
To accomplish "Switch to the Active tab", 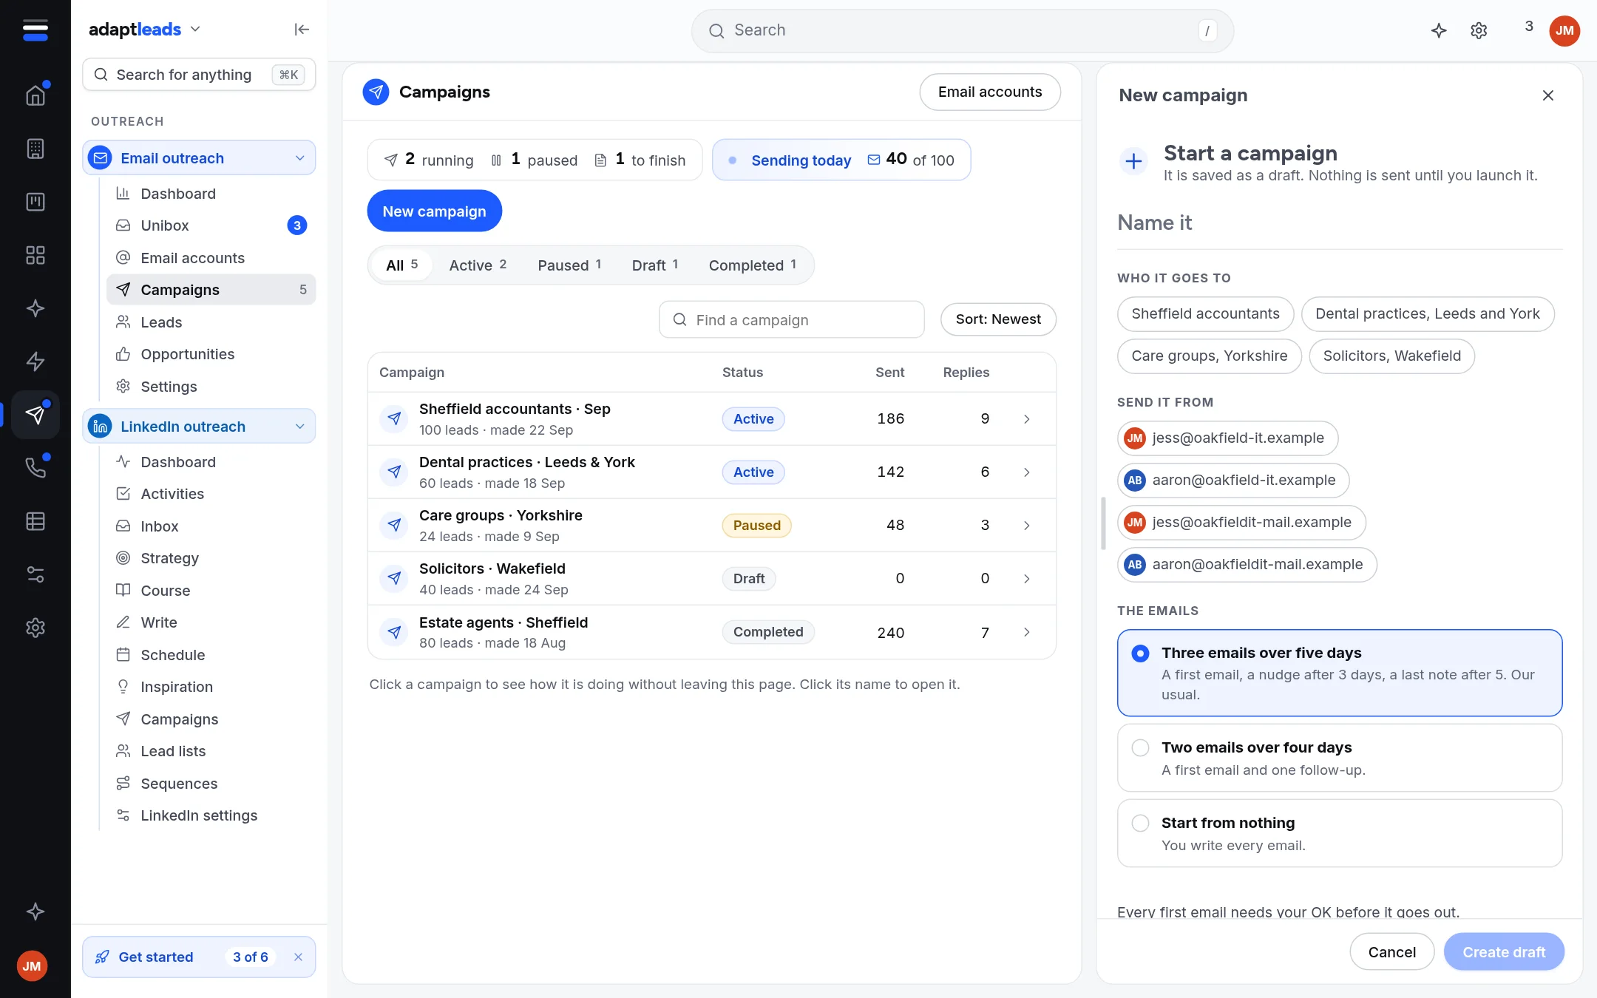I will click(478, 265).
